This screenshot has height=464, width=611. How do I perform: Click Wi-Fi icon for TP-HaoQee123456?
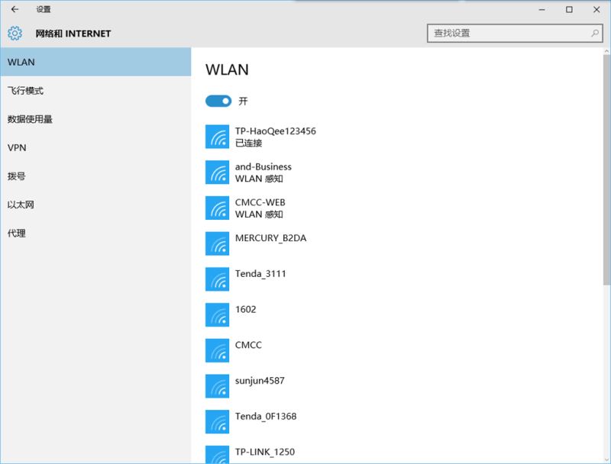pyautogui.click(x=218, y=137)
